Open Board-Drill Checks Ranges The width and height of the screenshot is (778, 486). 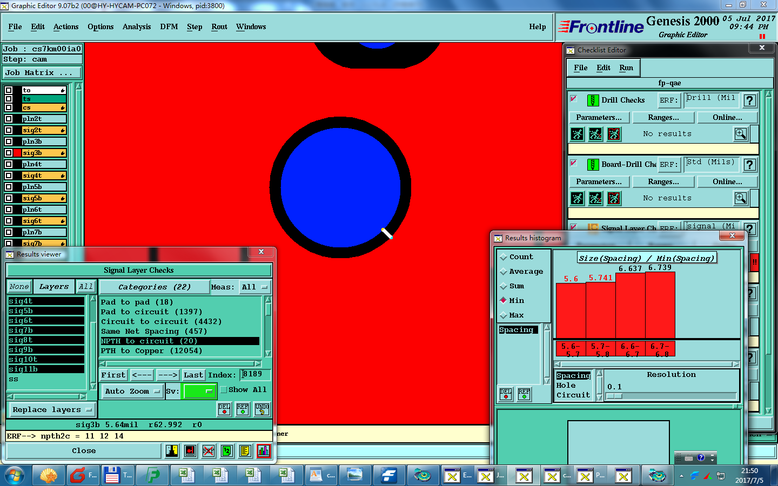point(663,182)
